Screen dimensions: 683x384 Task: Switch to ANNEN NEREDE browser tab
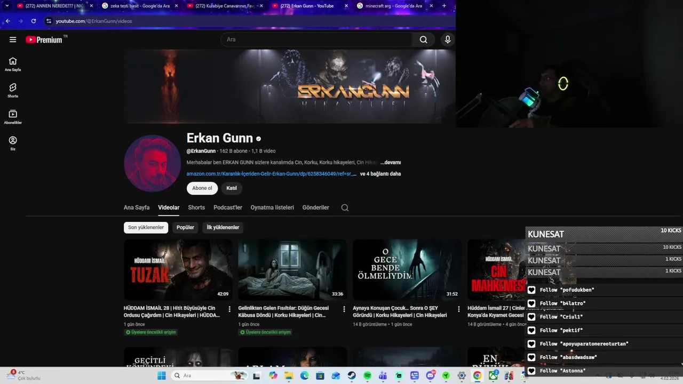click(55, 6)
